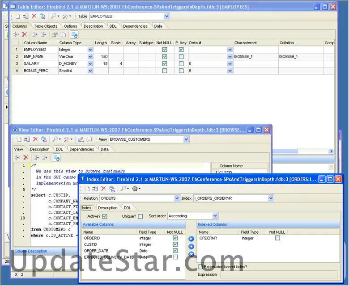The image size is (349, 286).
Task: Open Description tab in Index Editor
Action: point(107,208)
